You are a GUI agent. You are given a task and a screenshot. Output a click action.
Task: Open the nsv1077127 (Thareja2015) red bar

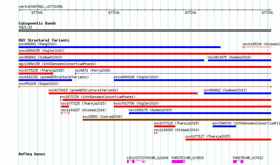point(228,140)
